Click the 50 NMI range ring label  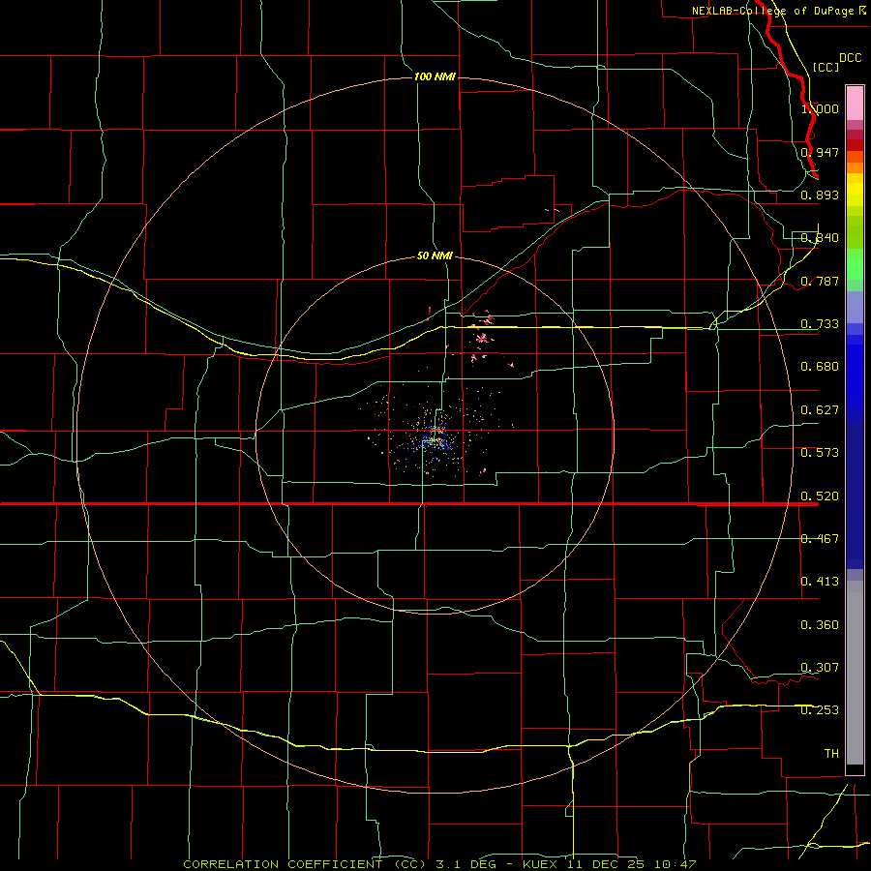click(x=435, y=255)
